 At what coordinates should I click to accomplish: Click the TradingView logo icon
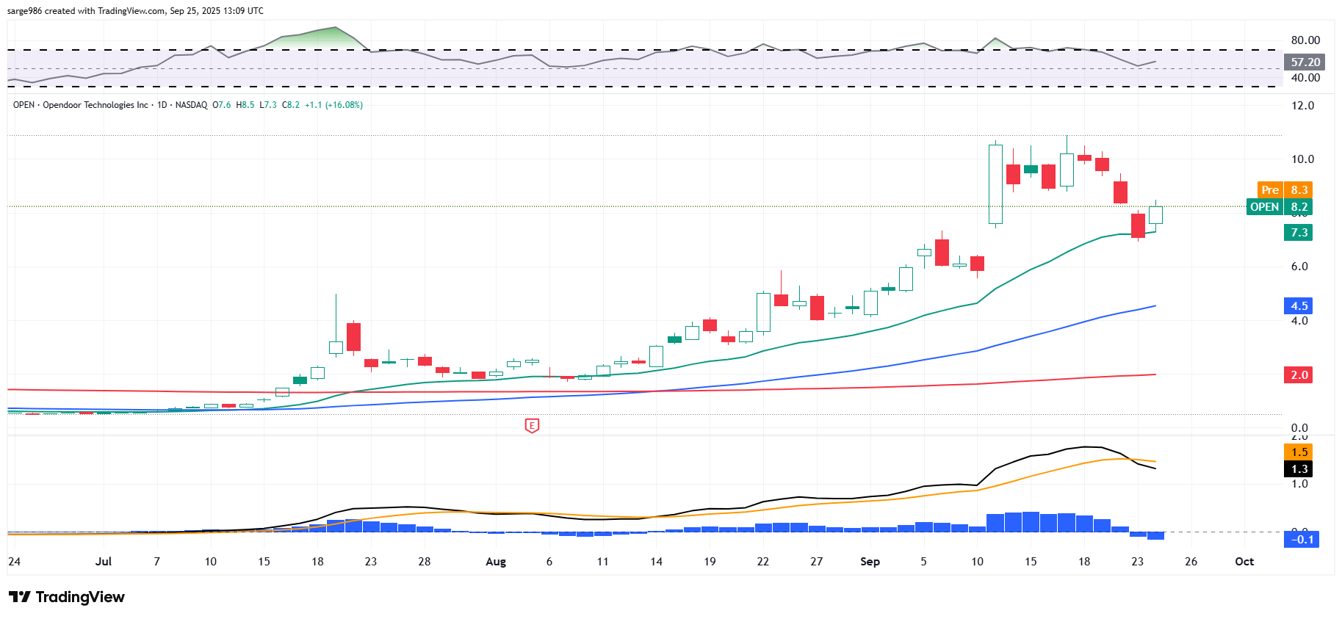20,597
